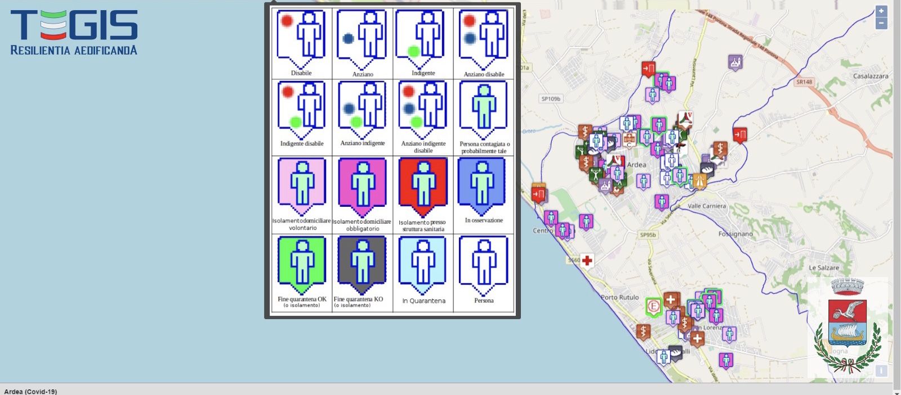
Task: Zoom in on the map
Action: coord(881,11)
